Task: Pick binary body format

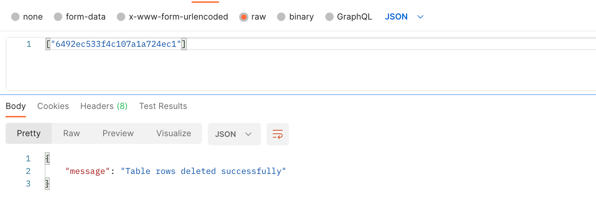Action: click(x=296, y=16)
